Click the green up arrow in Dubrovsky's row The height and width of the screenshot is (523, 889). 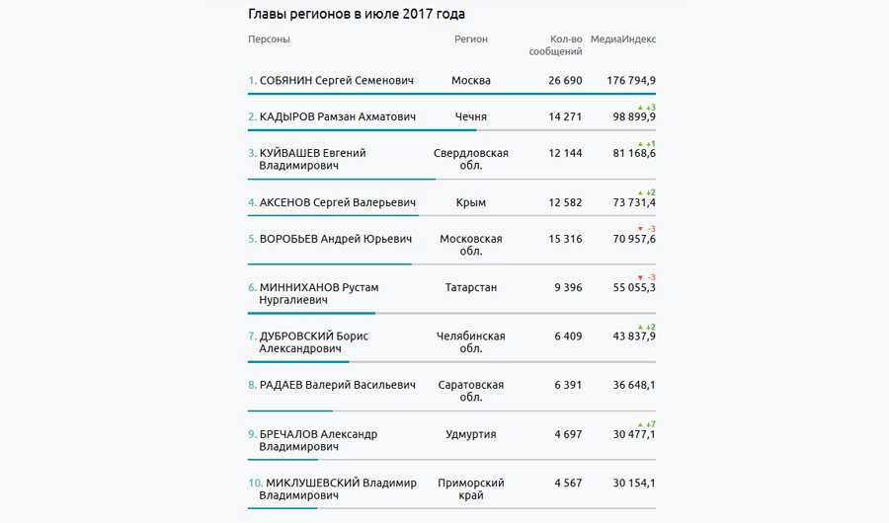640,327
